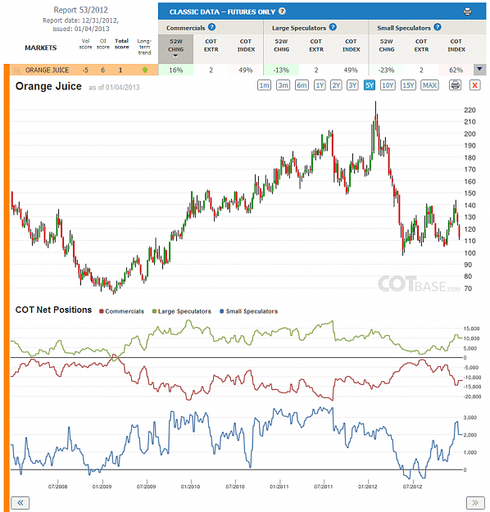The image size is (490, 512).
Task: Select the MAX time range
Action: (429, 85)
